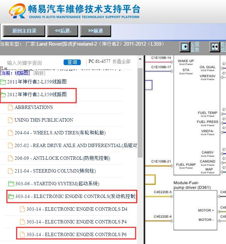Image resolution: width=226 pixels, height=244 pixels.
Task: Collapse 303-14 ELECTRONIC ENGINE CONTROLS folder
Action: 76,196
